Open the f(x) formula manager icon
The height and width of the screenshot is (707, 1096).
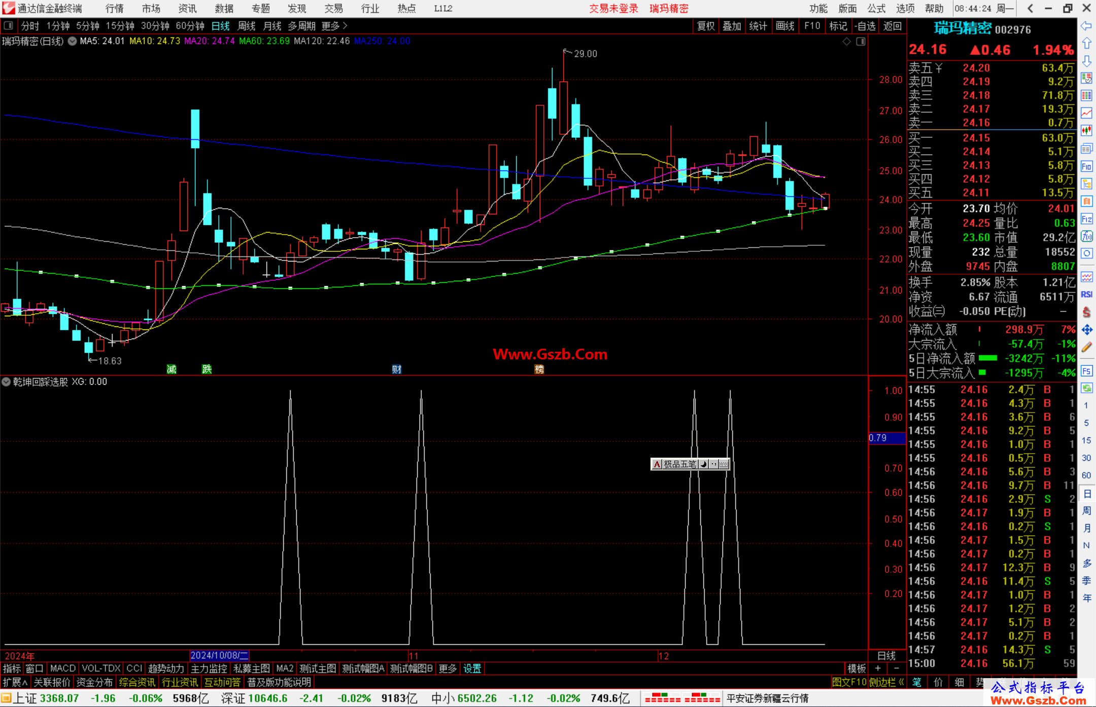[1086, 236]
